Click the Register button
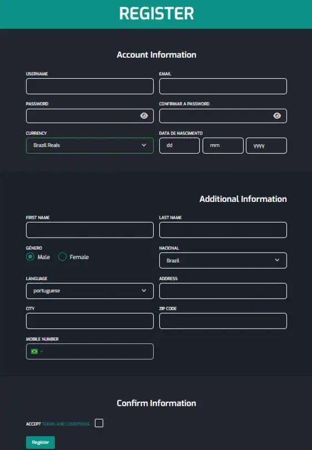 (x=41, y=442)
